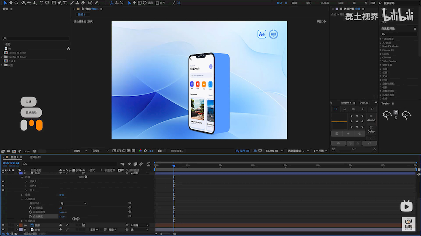Switch to the small screen (小屏幕) workspace

[325, 3]
